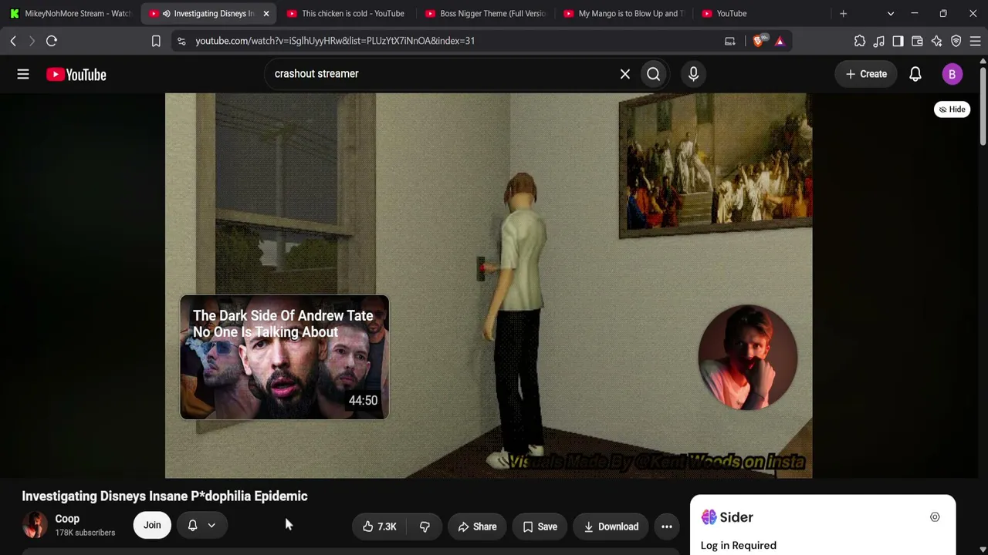988x555 pixels.
Task: Open the tab search dropdown arrow
Action: (x=891, y=13)
